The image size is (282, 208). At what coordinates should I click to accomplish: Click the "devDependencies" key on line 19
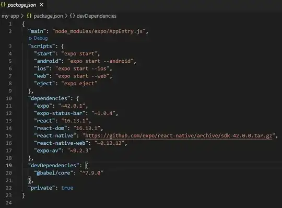click(x=54, y=165)
